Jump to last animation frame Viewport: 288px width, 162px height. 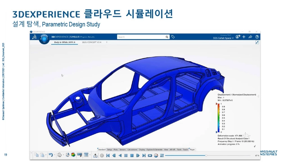click(144, 155)
